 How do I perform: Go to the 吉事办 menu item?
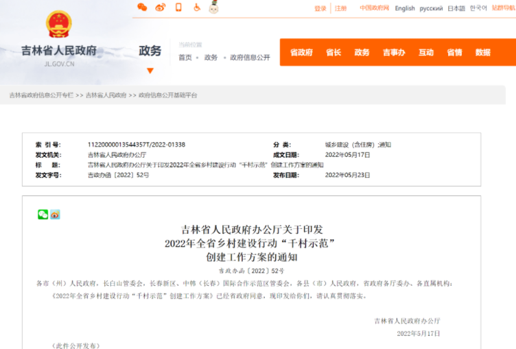394,53
